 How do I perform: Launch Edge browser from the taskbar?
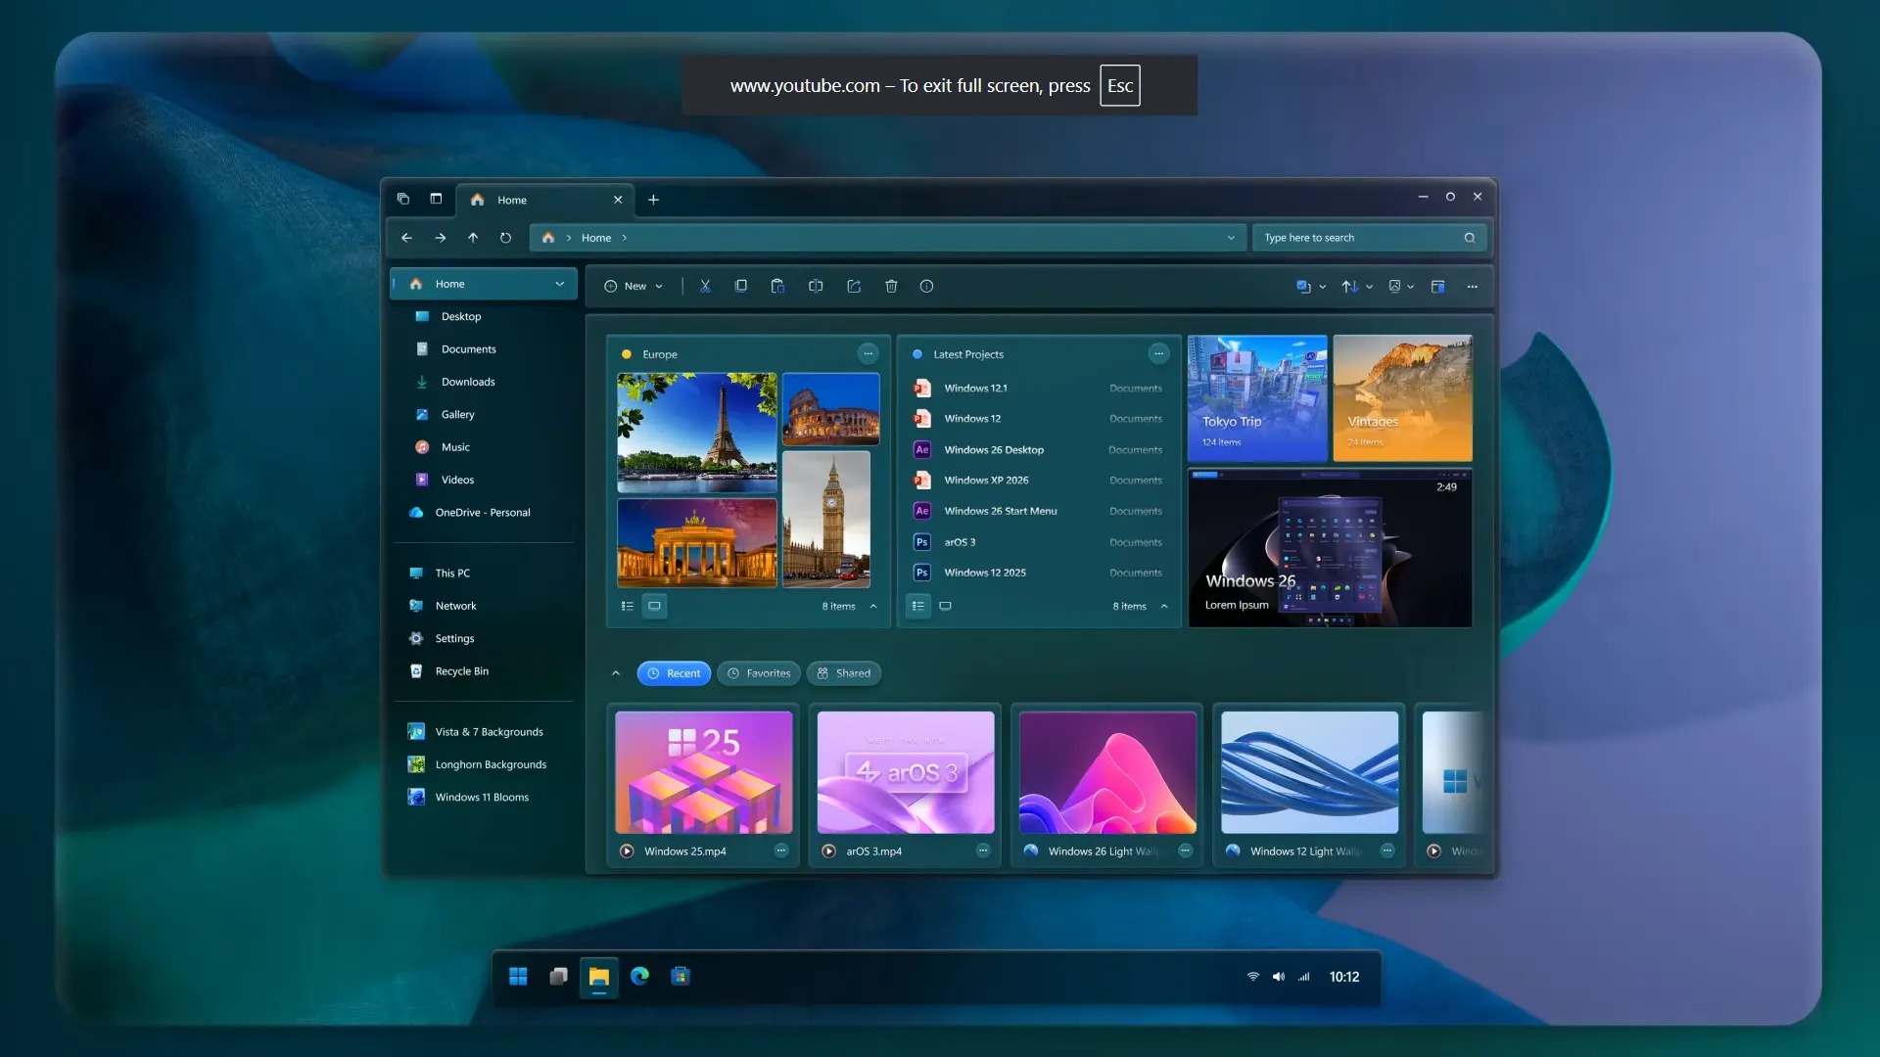click(639, 977)
